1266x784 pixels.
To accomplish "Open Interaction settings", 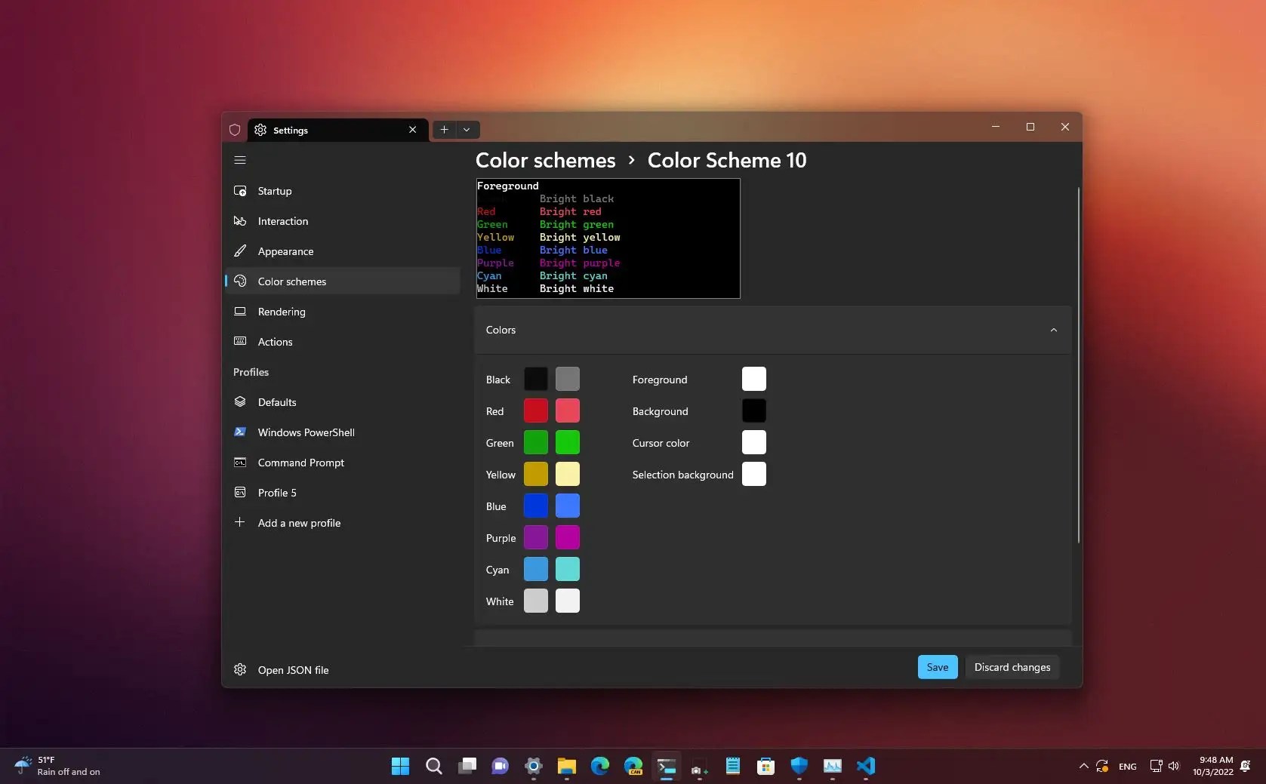I will [x=282, y=221].
